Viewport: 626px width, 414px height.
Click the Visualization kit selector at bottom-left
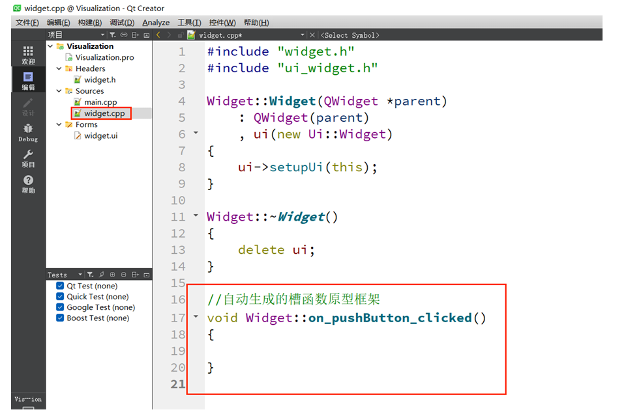[x=28, y=402]
